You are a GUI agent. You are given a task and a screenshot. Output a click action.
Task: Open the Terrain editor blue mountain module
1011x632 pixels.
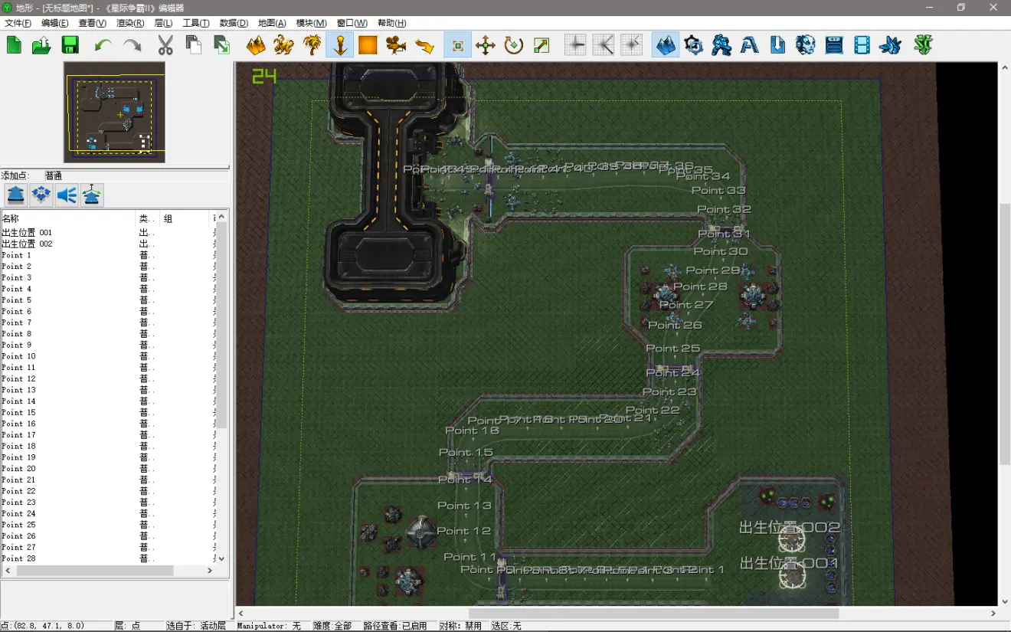(x=666, y=45)
